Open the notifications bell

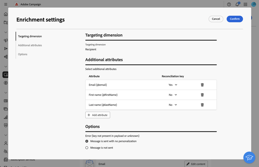pos(237,4)
